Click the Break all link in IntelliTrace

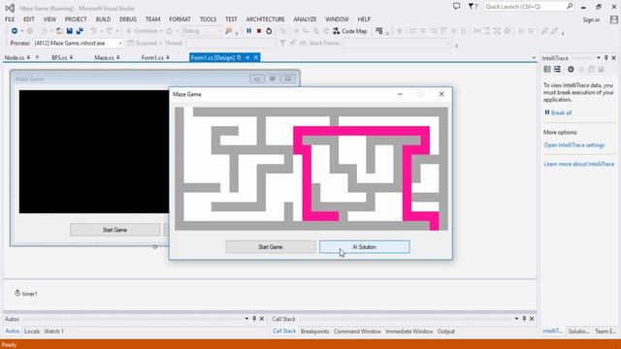[x=561, y=112]
